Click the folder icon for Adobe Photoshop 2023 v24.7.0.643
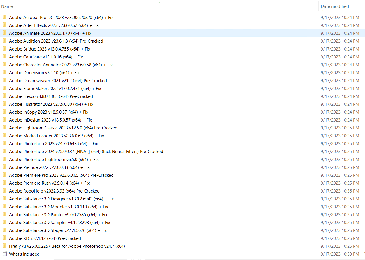Screen dimensions: 365x260 tap(4, 143)
